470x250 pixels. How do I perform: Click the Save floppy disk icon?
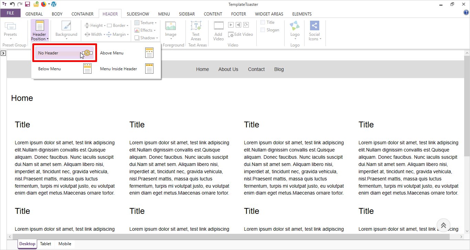click(x=28, y=4)
